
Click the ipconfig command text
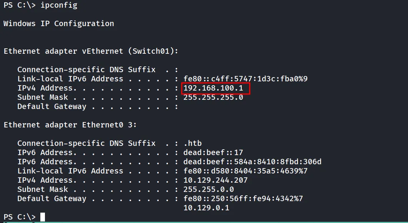[x=59, y=5]
